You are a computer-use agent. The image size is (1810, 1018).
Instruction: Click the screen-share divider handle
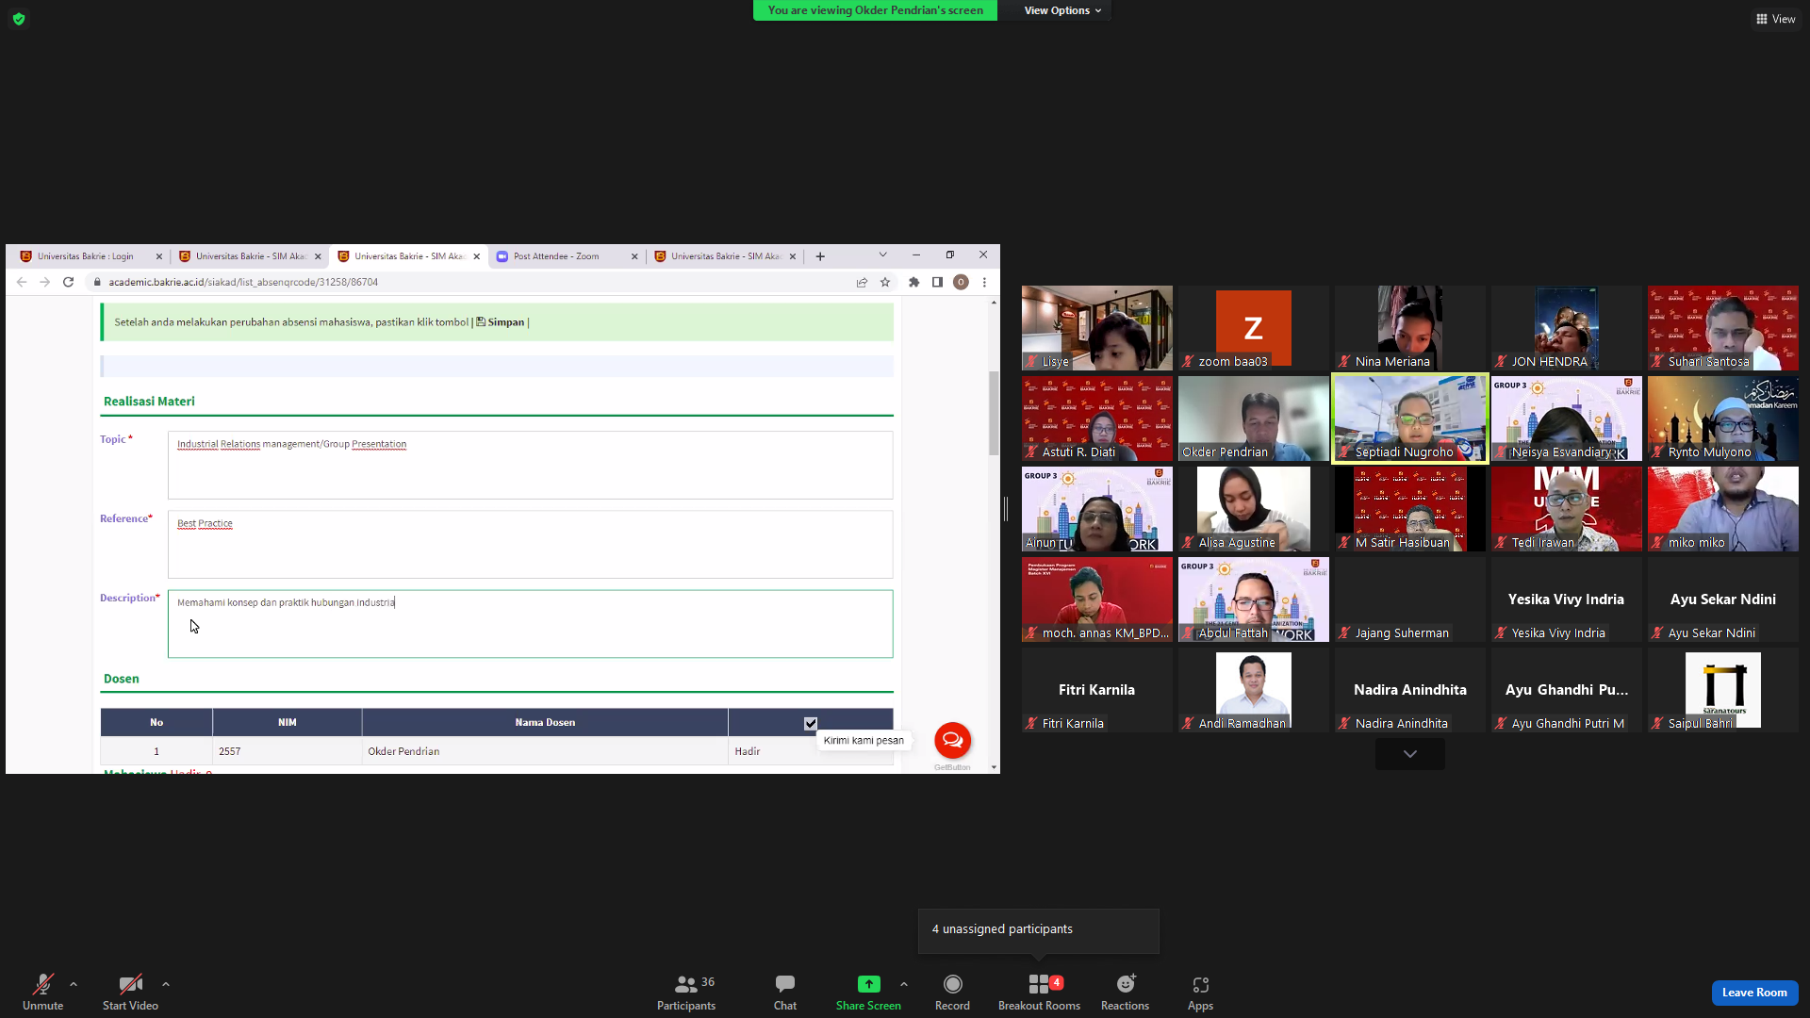pos(1006,509)
